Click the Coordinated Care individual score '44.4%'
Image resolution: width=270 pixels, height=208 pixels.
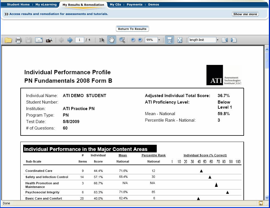click(x=98, y=171)
